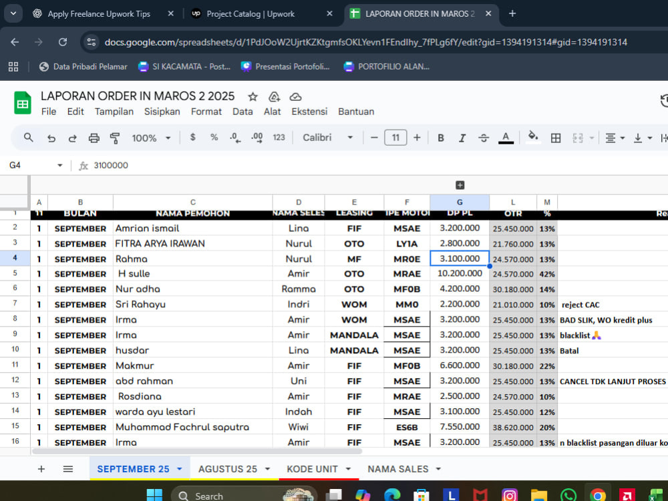Open the Windows Start menu

coord(154,496)
